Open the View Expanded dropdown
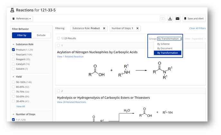 pyautogui.click(x=198, y=39)
